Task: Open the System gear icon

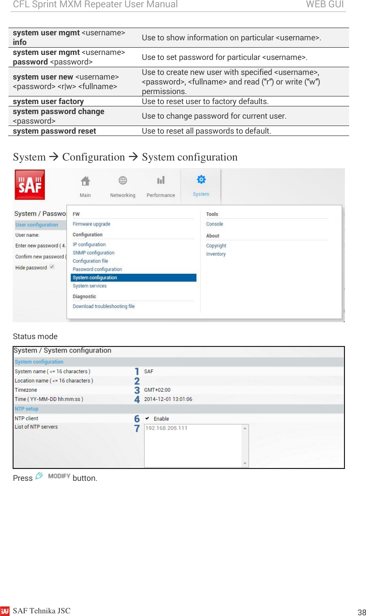Action: [x=201, y=179]
